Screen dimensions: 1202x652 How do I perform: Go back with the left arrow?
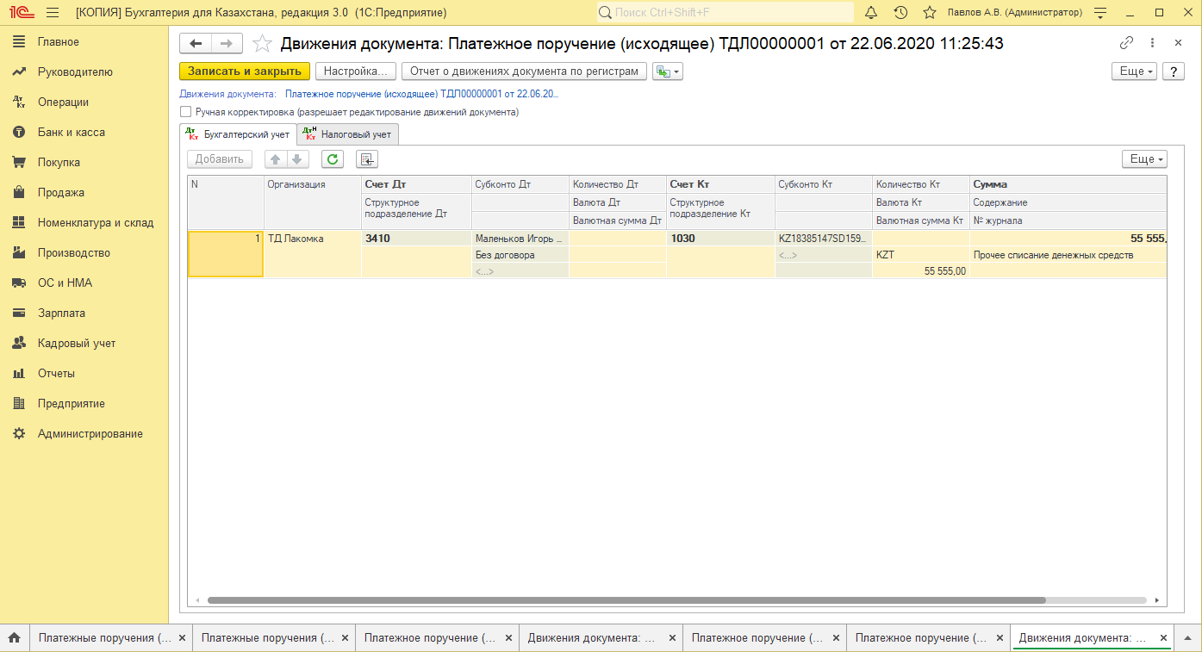pyautogui.click(x=196, y=43)
